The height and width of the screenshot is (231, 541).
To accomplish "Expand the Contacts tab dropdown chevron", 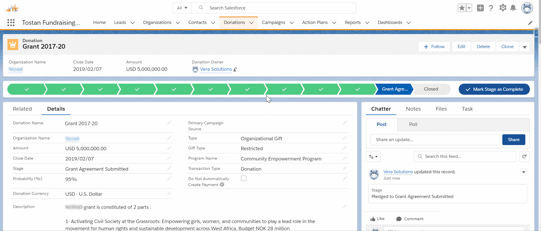I will point(213,23).
